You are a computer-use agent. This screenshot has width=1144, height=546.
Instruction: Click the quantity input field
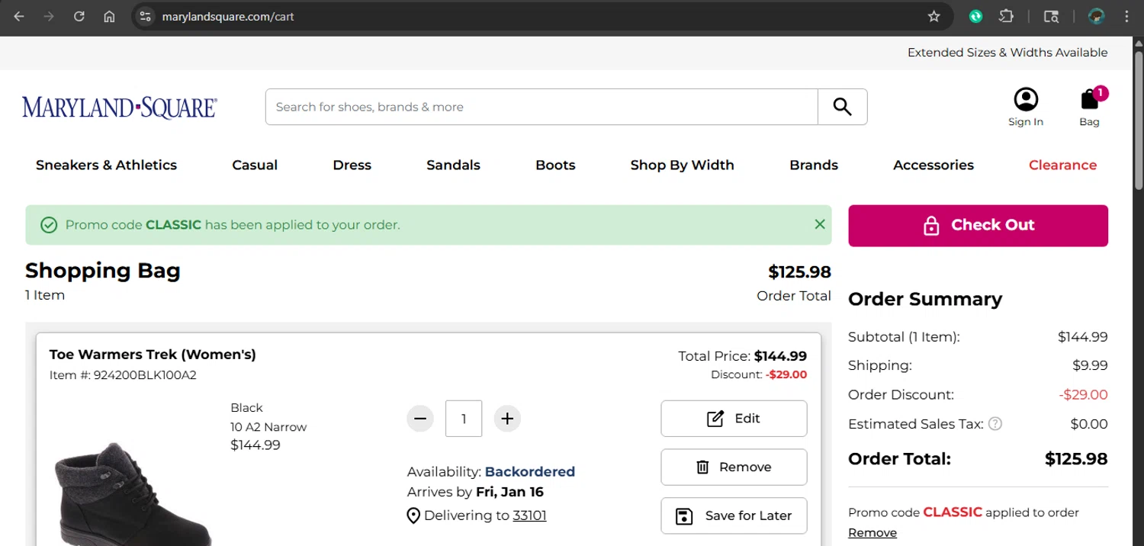tap(464, 419)
